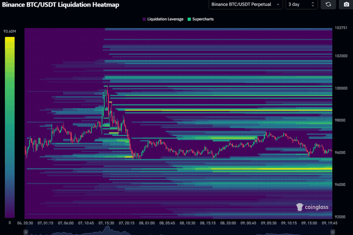Click the 98000 price axis label
The height and width of the screenshot is (235, 353).
point(340,120)
